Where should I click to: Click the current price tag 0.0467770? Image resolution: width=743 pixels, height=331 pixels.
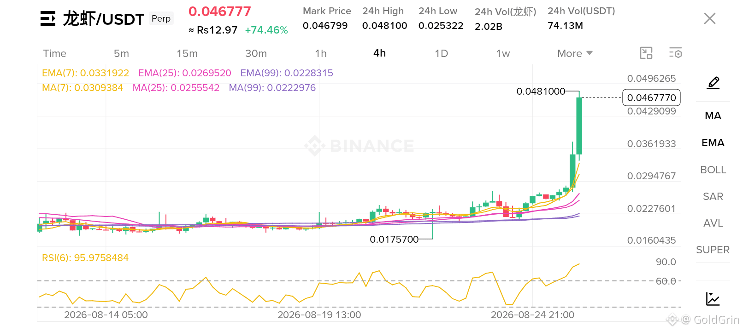coord(652,97)
